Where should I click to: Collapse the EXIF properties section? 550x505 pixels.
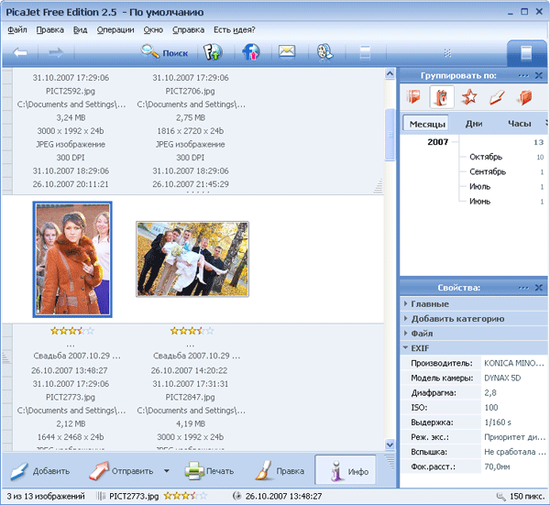click(x=474, y=348)
